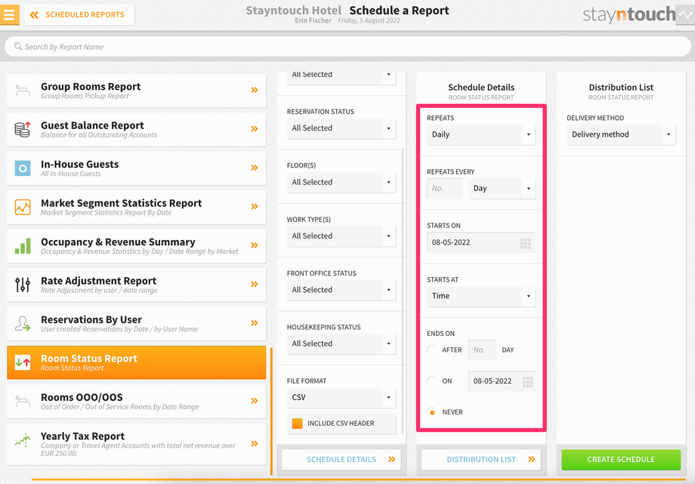Open Rate Adjustment Report via its chevron

tap(255, 284)
